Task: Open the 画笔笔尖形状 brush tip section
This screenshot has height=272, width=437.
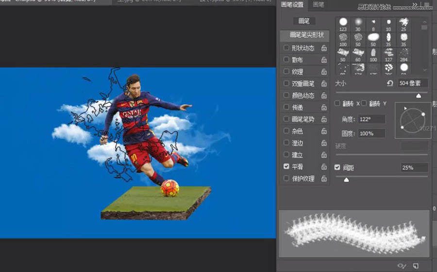Action: [x=304, y=35]
